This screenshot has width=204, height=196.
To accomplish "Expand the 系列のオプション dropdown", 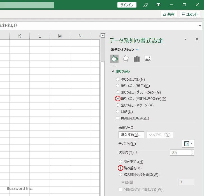I will 137,49.
